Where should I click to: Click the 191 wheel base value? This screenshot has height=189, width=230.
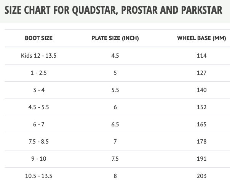(202, 159)
